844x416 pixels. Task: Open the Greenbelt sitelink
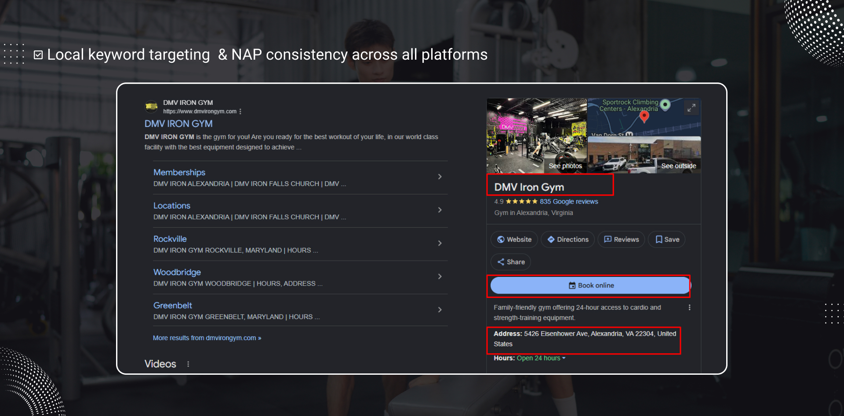click(x=173, y=305)
